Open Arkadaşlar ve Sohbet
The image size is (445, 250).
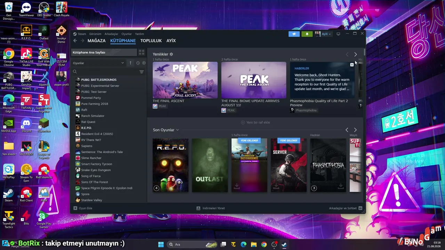click(346, 208)
